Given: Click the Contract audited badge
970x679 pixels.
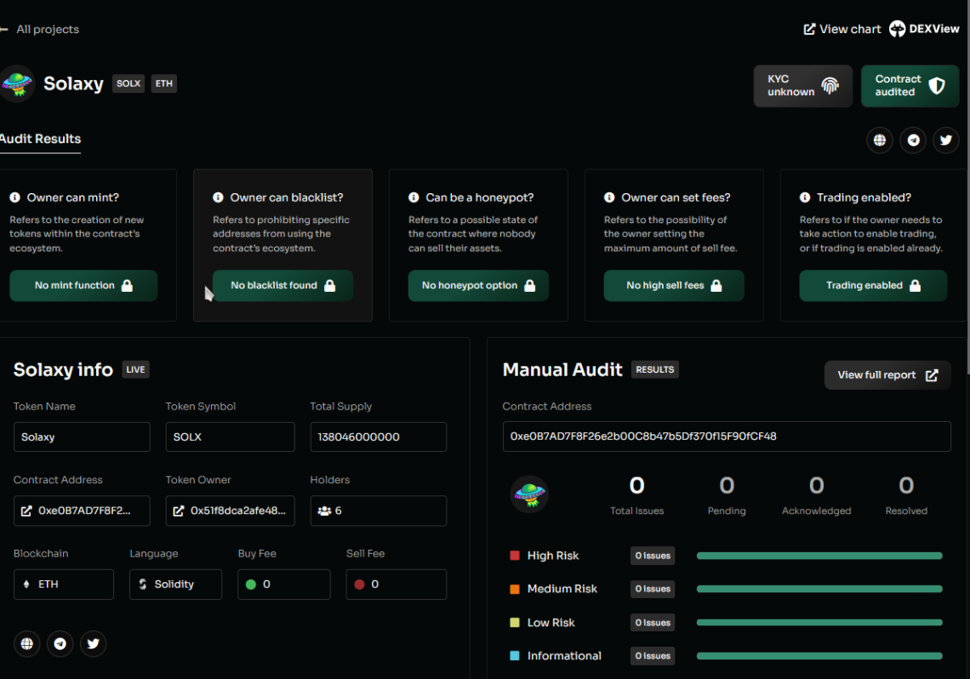Looking at the screenshot, I should (910, 86).
